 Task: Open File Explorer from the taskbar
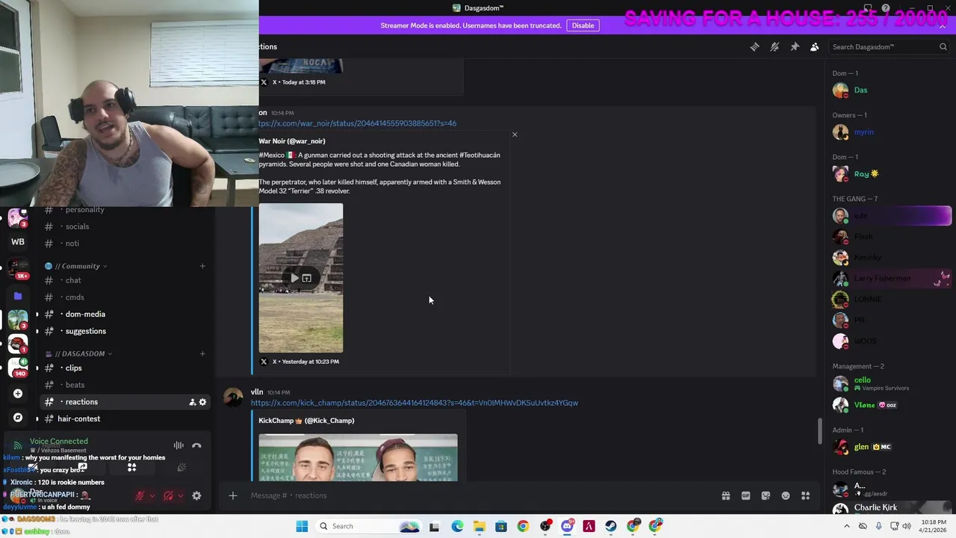coord(479,526)
